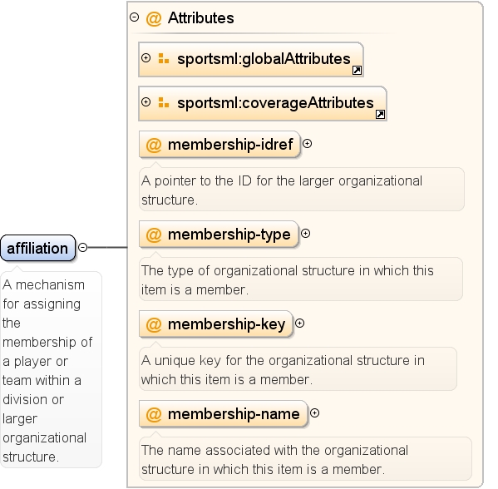Image resolution: width=498 pixels, height=489 pixels.
Task: Expand membership-type attribute details
Action: click(305, 234)
